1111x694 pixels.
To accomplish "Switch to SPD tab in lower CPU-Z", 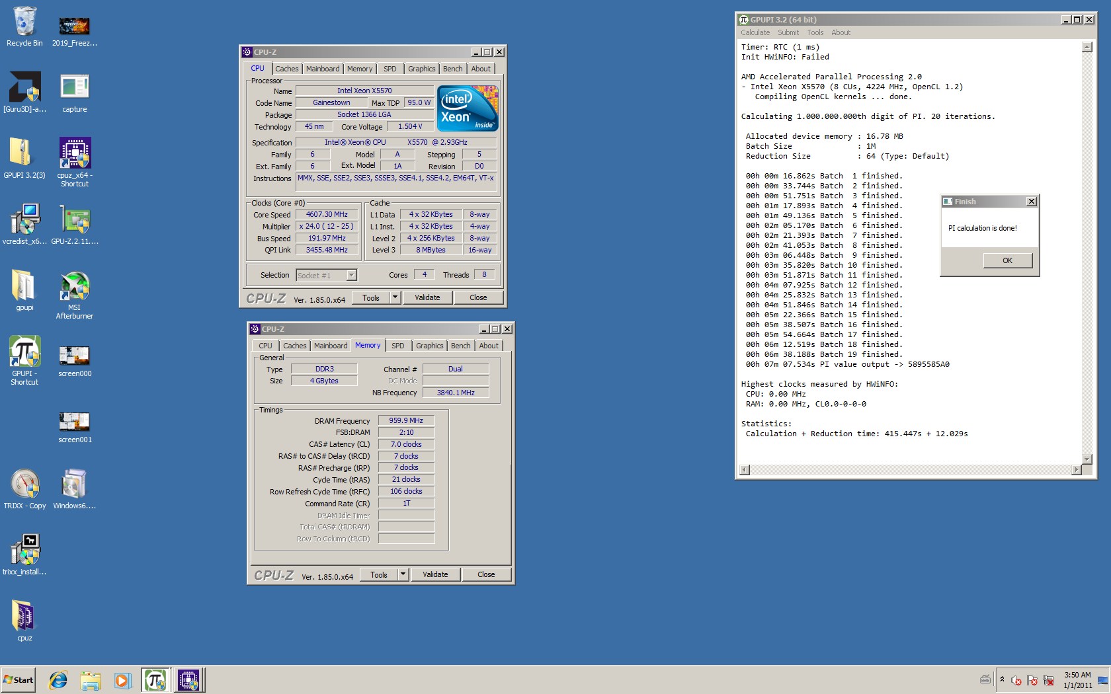I will coord(398,346).
